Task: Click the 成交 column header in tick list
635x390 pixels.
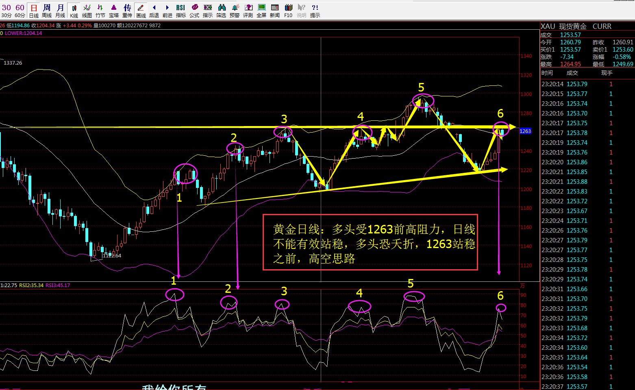Action: point(572,73)
